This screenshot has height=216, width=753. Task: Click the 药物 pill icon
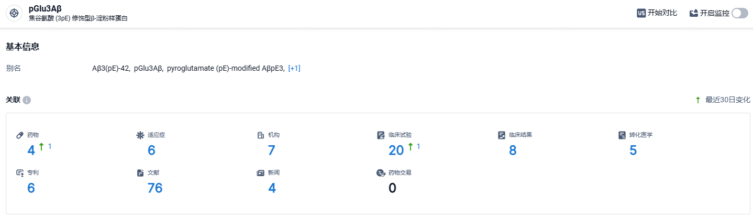coord(20,135)
